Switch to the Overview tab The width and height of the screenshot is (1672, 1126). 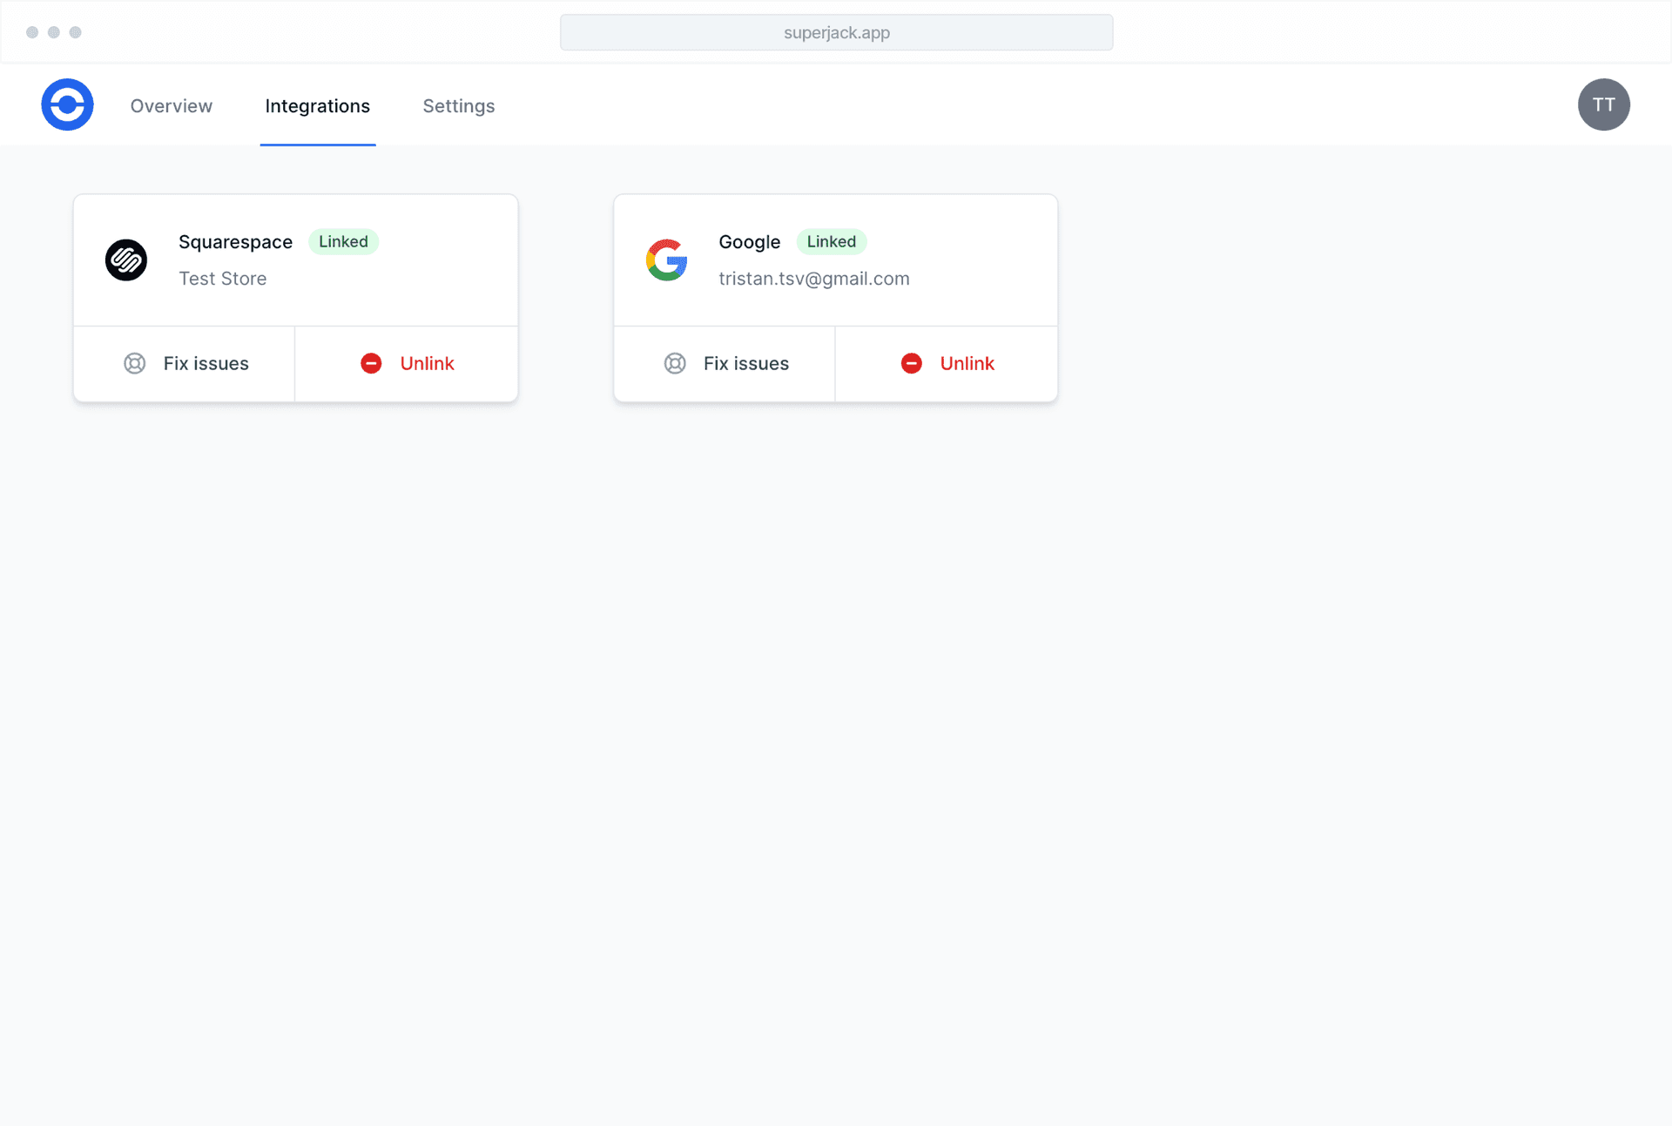(171, 105)
